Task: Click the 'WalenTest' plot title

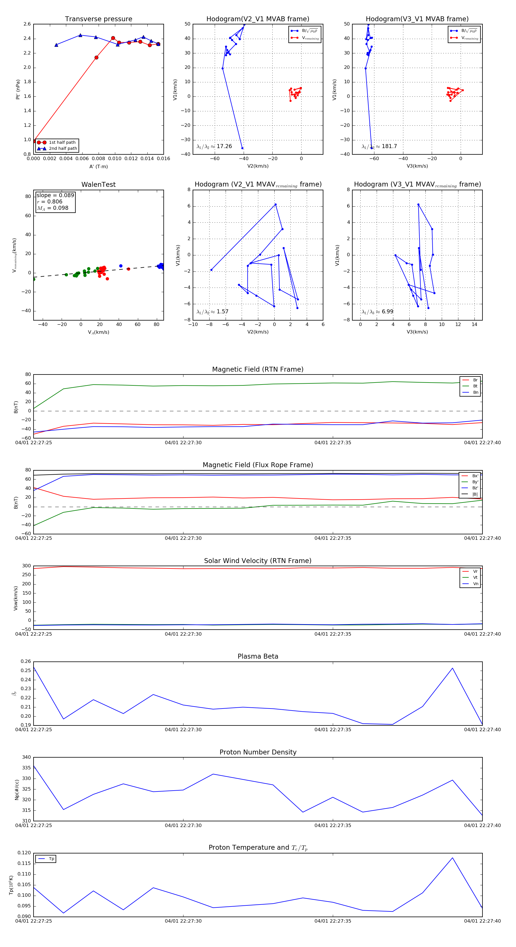Action: [x=98, y=185]
